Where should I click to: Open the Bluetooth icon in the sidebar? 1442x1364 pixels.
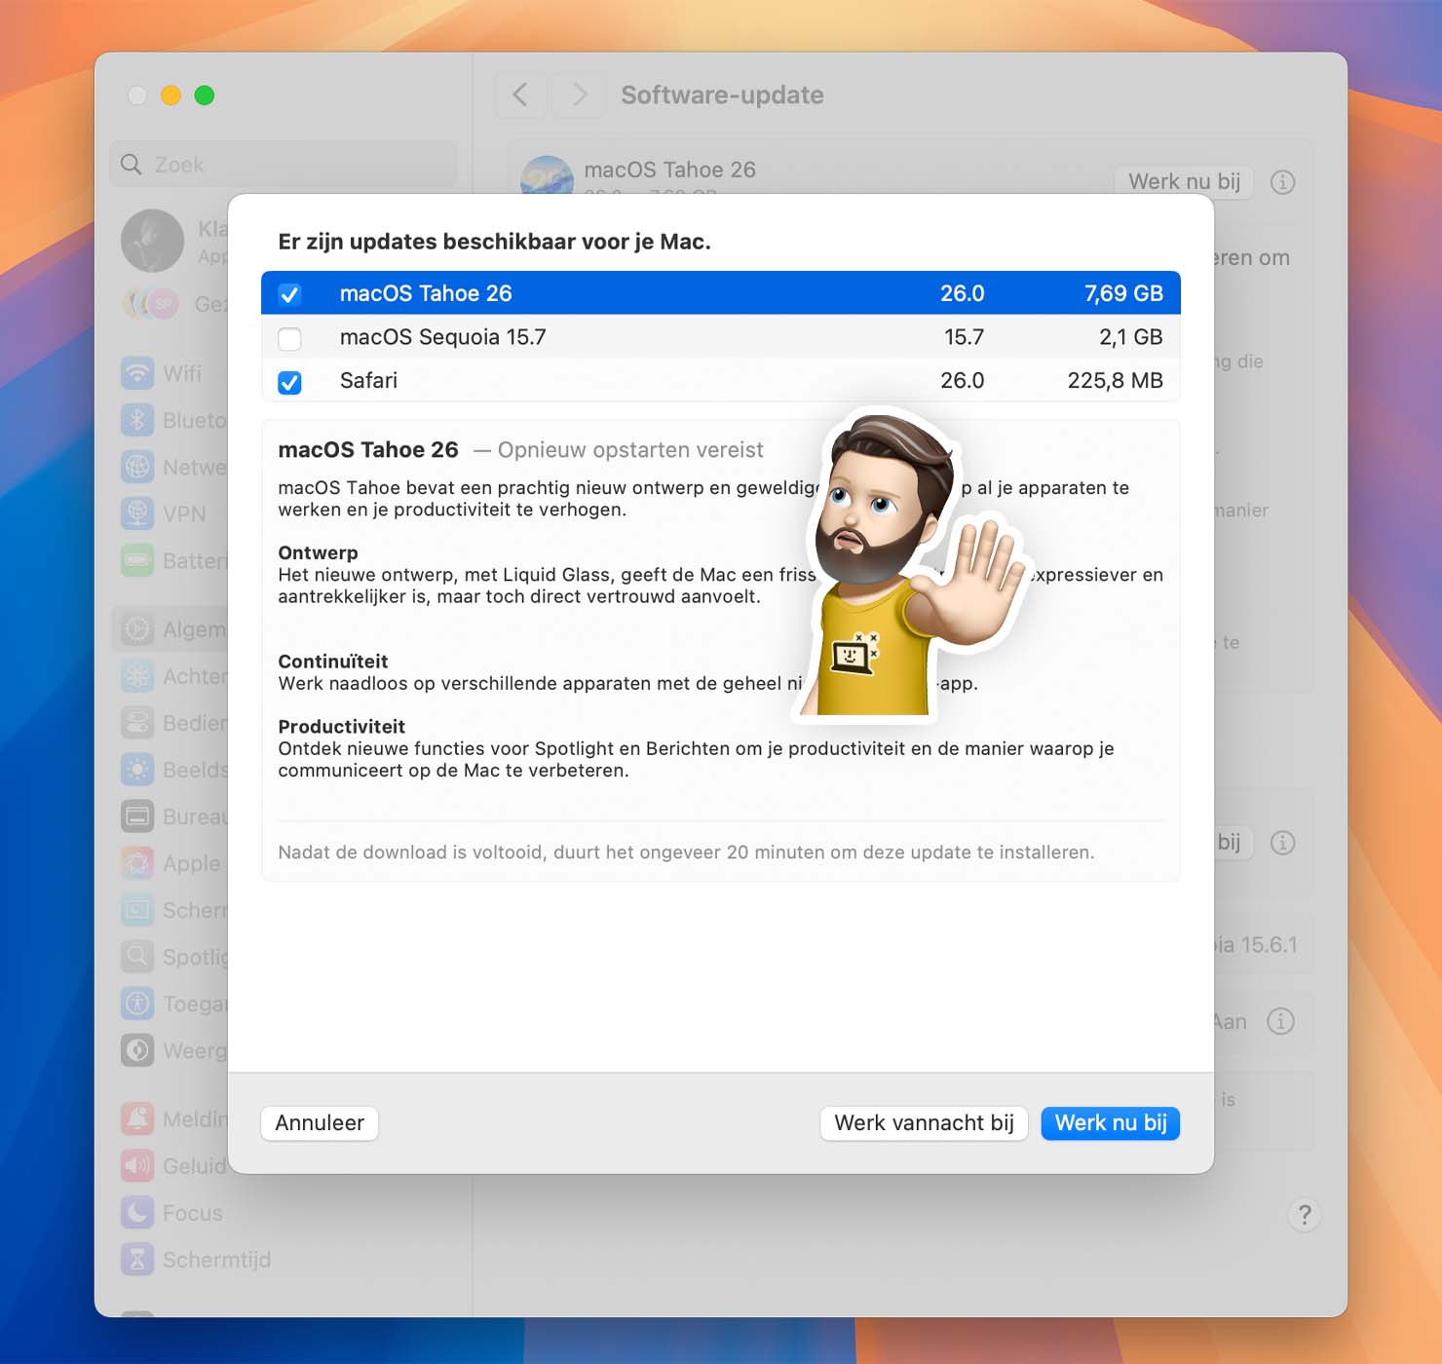click(137, 420)
